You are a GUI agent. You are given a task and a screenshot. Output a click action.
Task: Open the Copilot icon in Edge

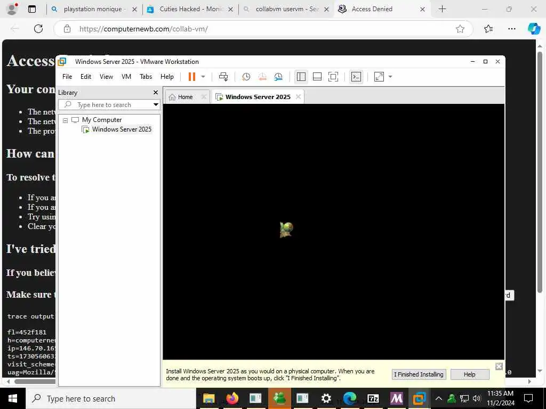pyautogui.click(x=534, y=29)
